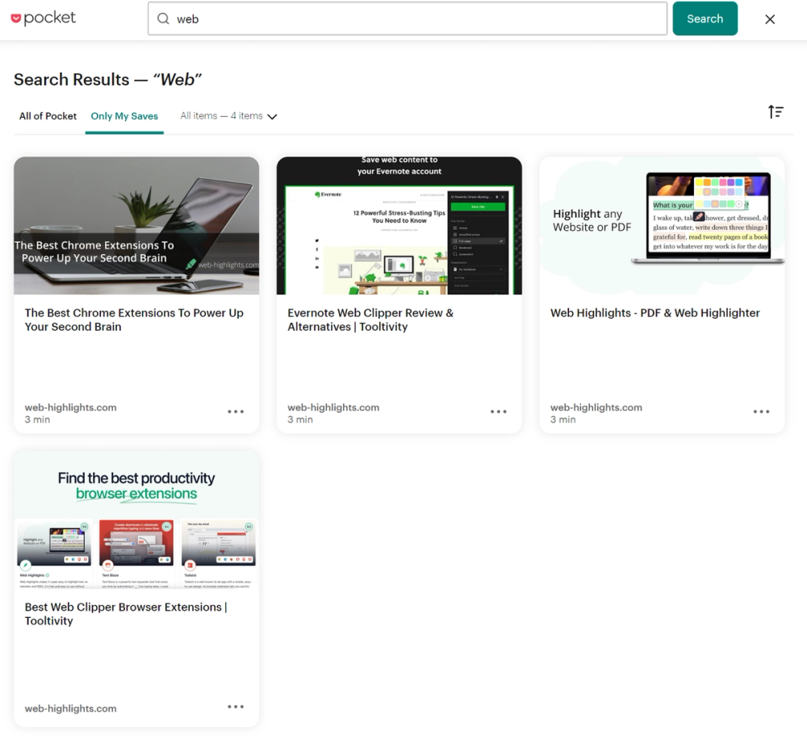Open title The Best Chrome Extensions To Power Up
807x747 pixels.
134,320
